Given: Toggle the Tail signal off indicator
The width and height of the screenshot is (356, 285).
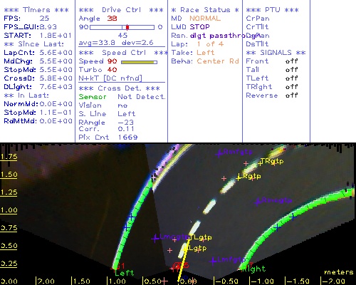Looking at the screenshot, I should click(x=292, y=70).
